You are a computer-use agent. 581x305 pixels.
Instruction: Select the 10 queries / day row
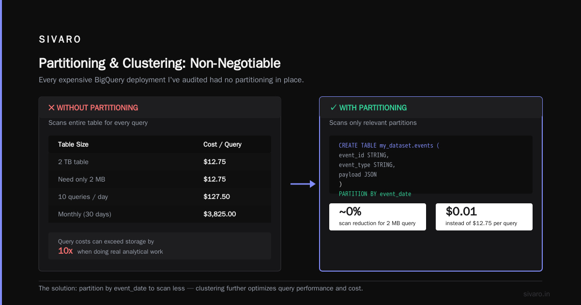click(x=160, y=197)
